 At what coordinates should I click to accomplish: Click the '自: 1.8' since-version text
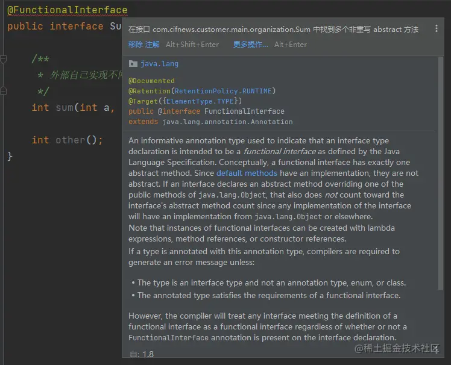click(x=142, y=354)
